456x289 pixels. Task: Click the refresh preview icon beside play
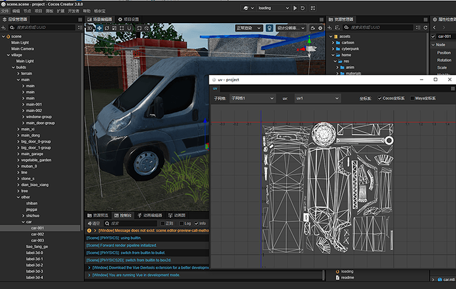303,8
